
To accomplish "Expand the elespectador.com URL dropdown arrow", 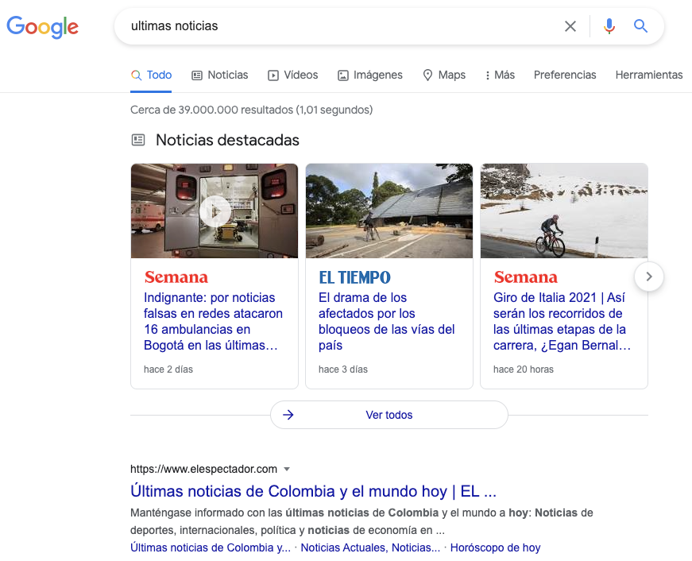I will click(287, 469).
